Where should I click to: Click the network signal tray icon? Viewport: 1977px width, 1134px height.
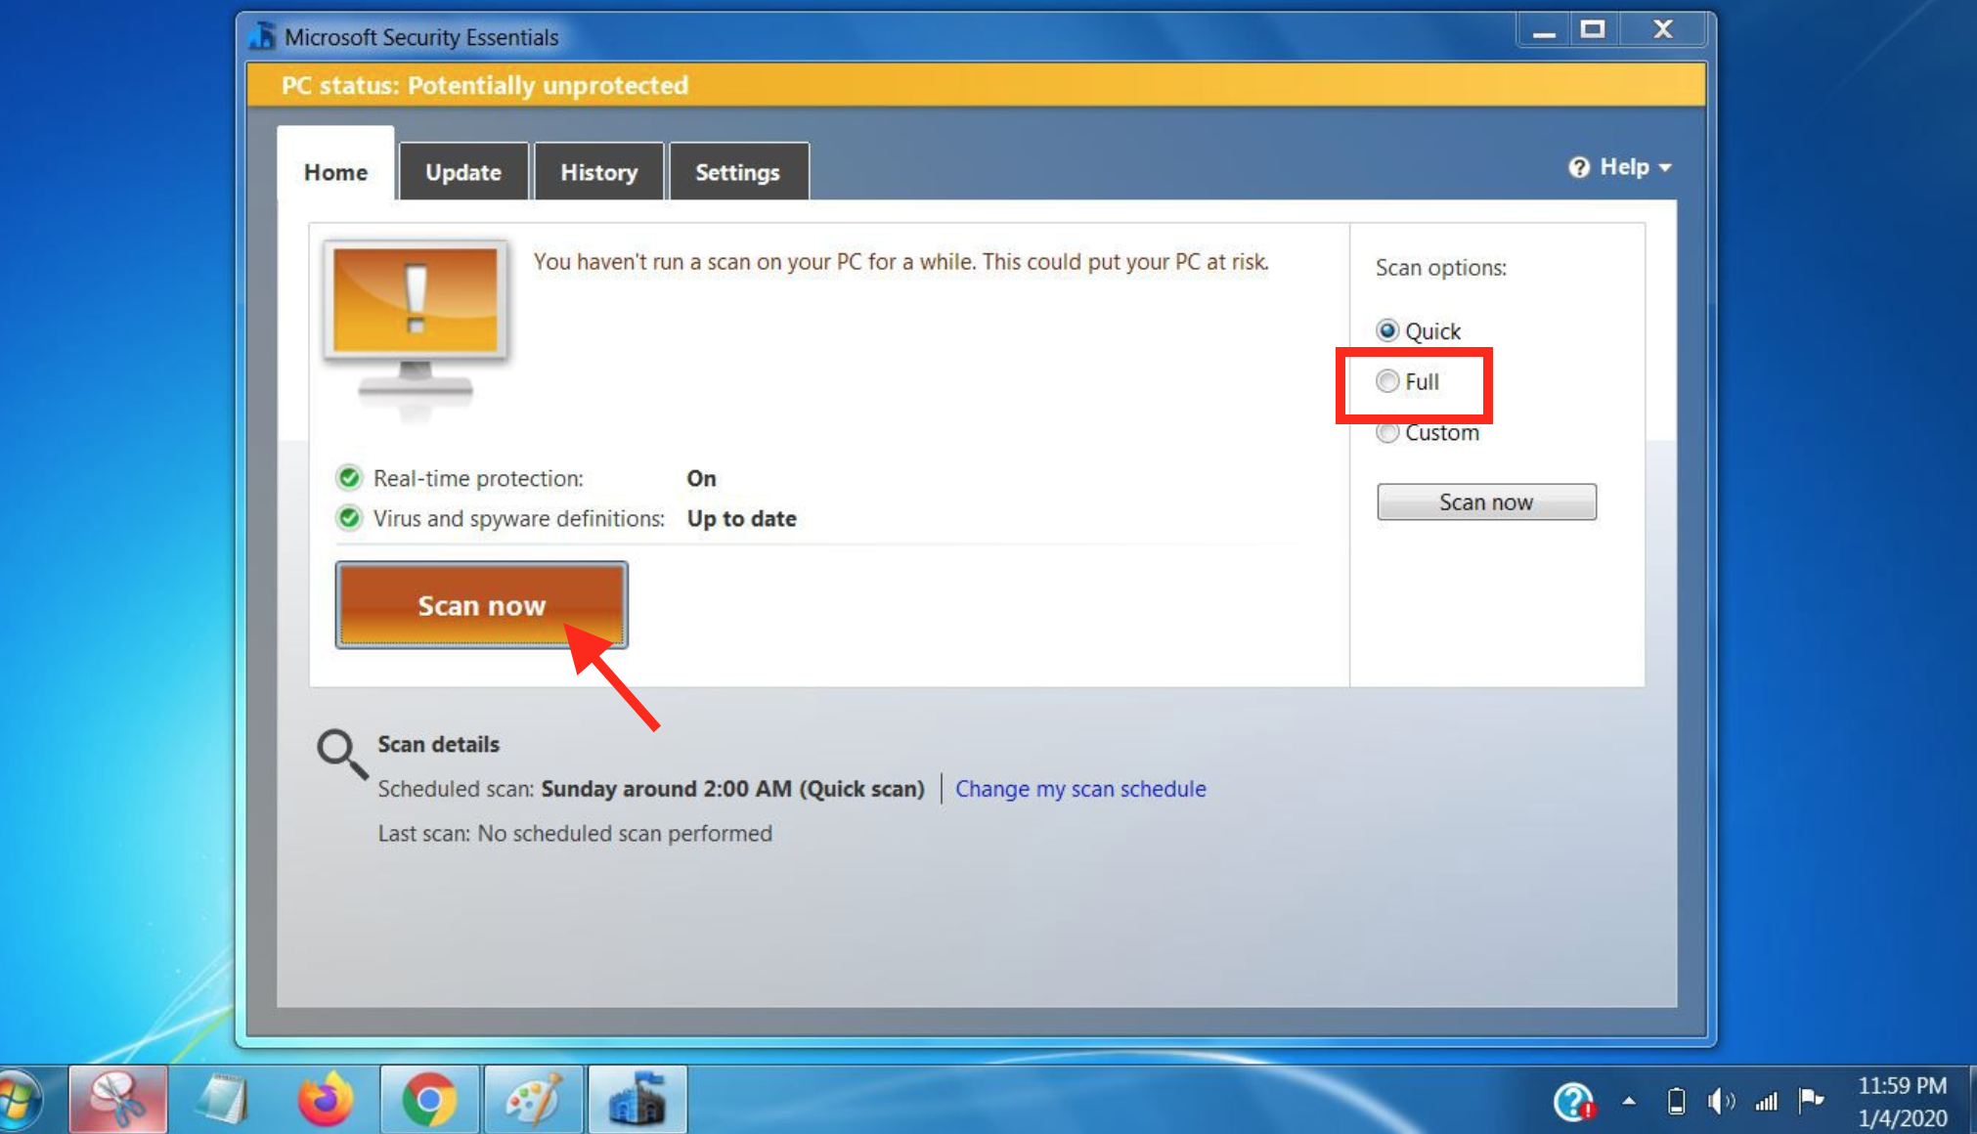pyautogui.click(x=1766, y=1102)
